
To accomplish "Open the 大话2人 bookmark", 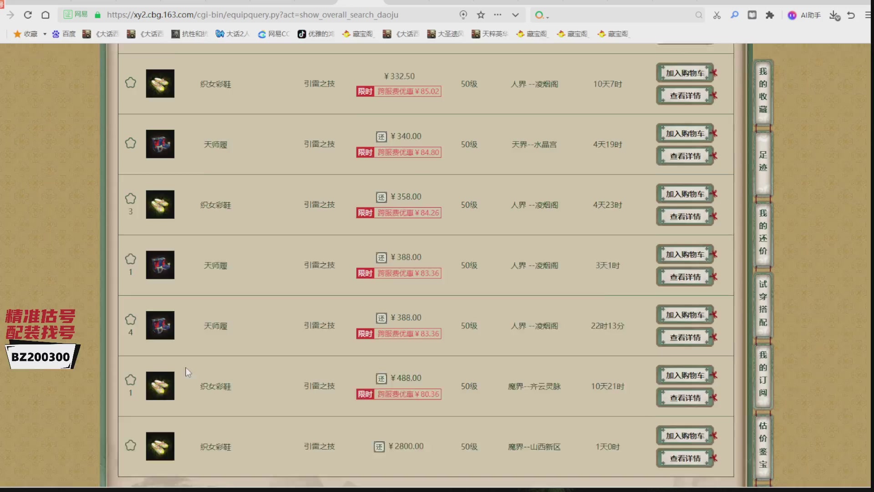I will [232, 34].
